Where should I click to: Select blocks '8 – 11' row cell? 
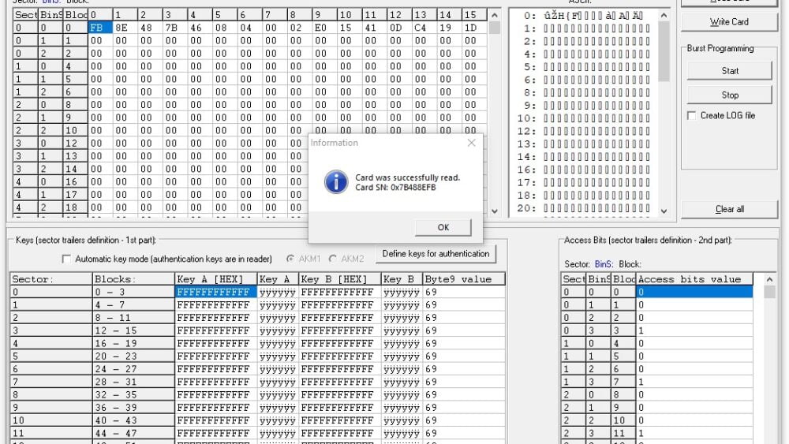[x=133, y=318]
